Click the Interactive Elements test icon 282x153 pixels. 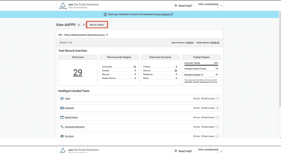coord(62,127)
